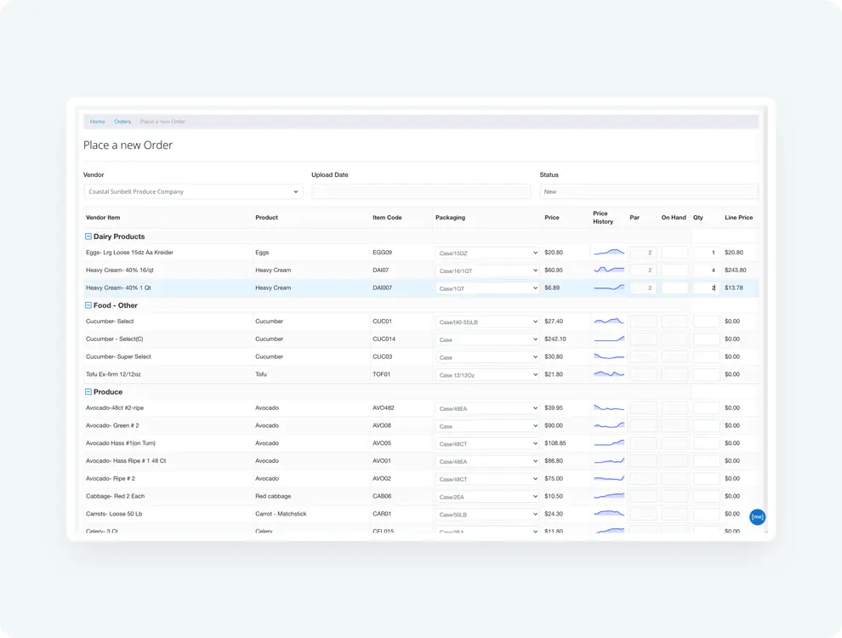Focus the Qty field for Cucumber- Select
Viewport: 842px width, 638px height.
coord(706,322)
